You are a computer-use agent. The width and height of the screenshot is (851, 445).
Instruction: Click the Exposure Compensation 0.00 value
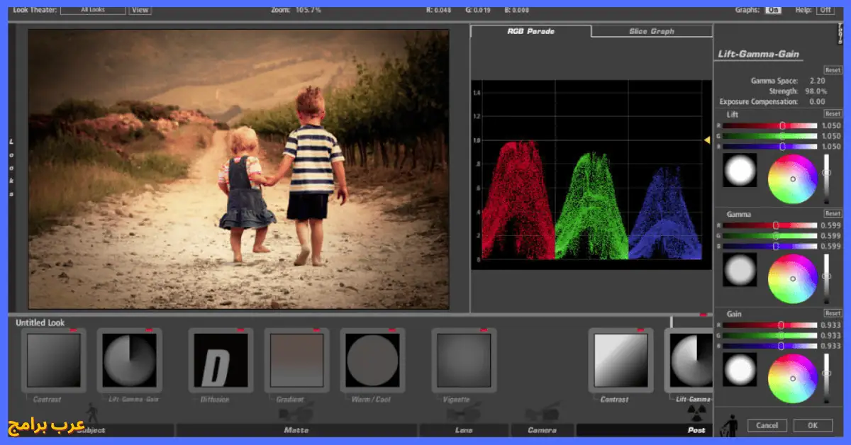(x=817, y=102)
